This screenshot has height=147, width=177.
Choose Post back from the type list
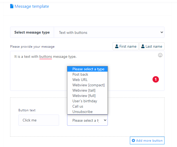coord(80,74)
